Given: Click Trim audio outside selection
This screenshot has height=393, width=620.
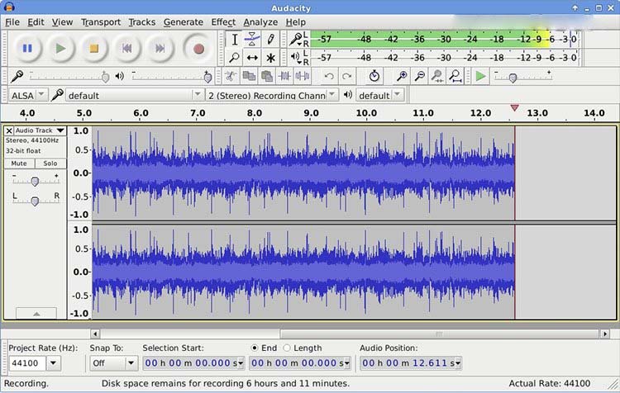Looking at the screenshot, I should 284,76.
